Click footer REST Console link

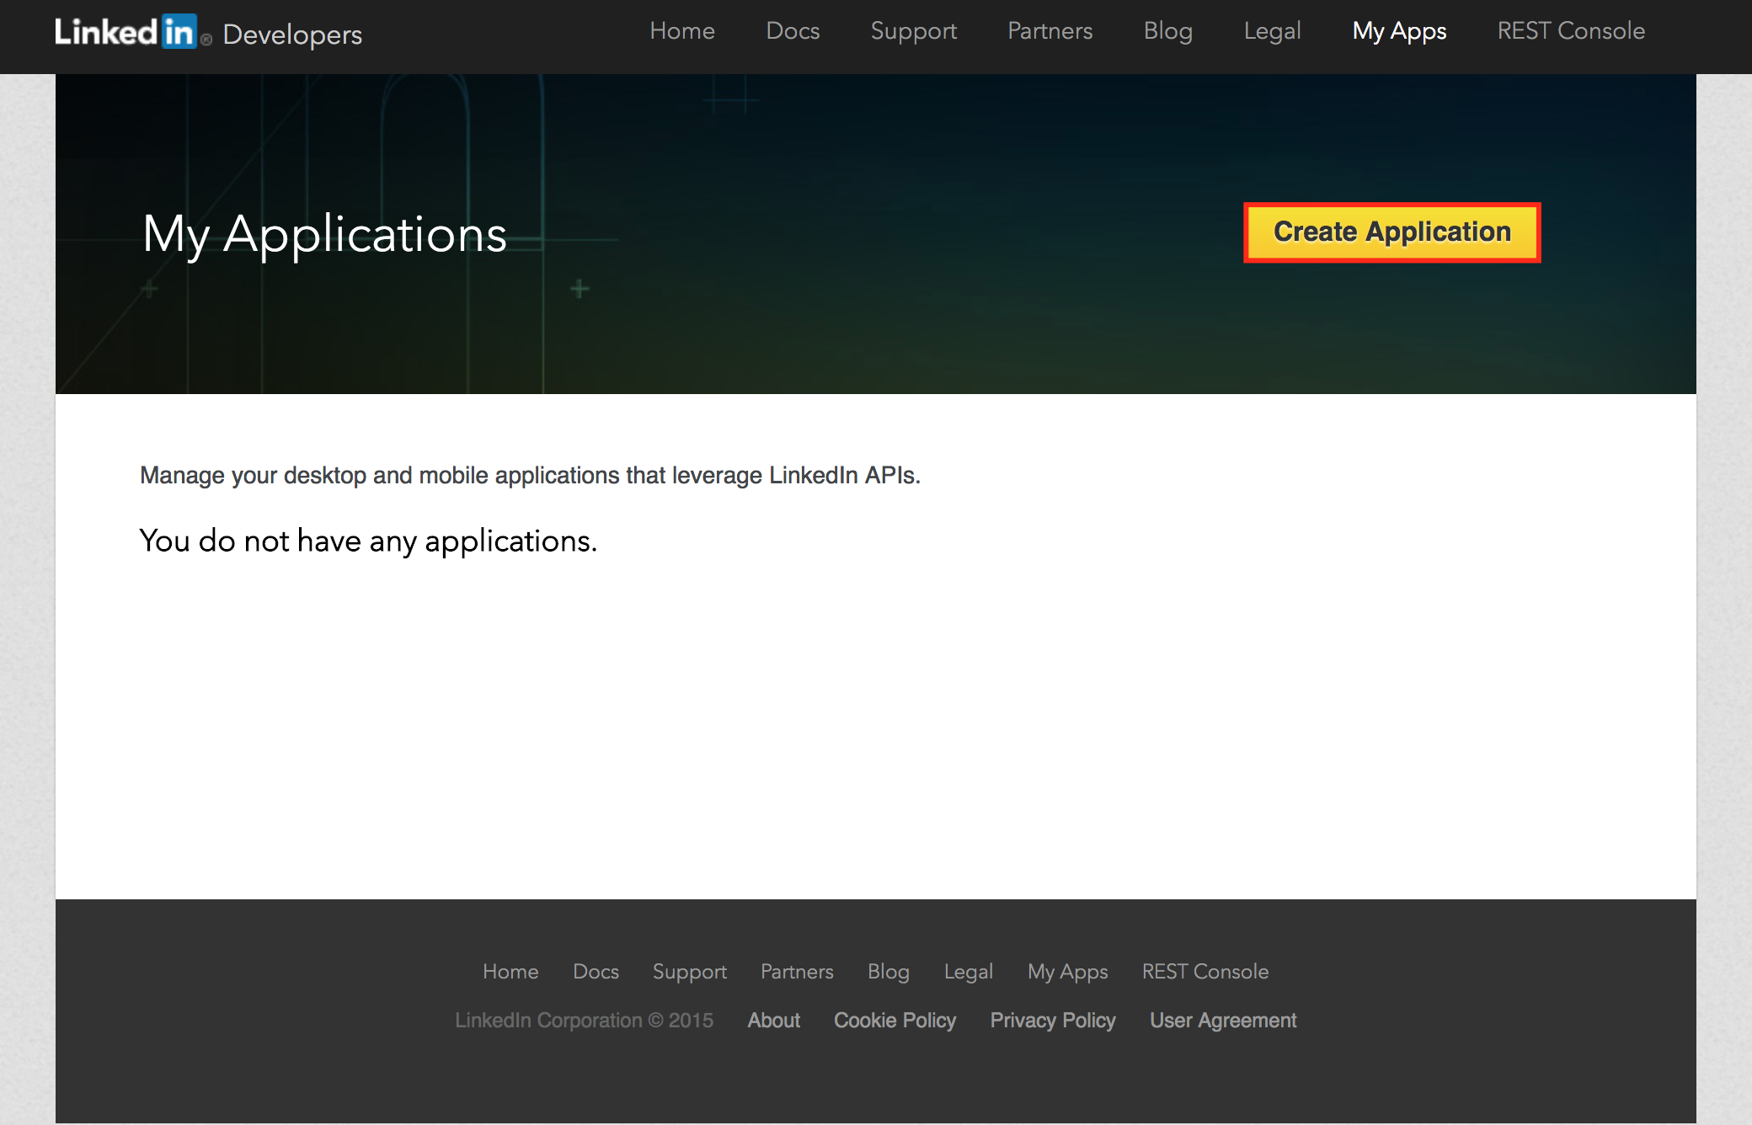click(1204, 971)
